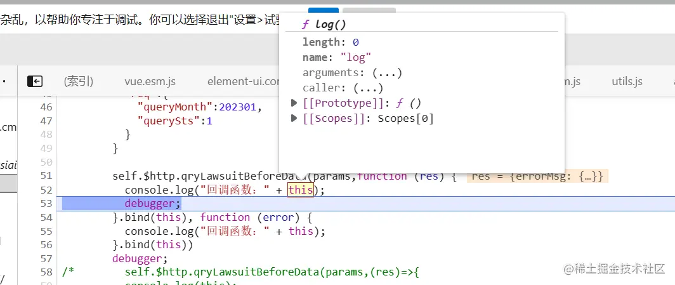
Task: Click the highlighted 'this' on line 52
Action: [x=301, y=189]
